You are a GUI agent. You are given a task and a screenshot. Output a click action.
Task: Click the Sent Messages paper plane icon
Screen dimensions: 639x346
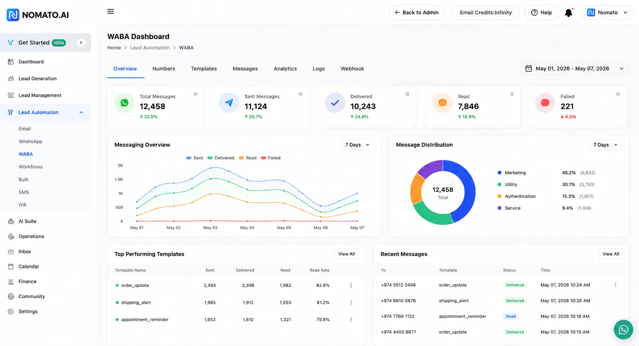click(x=229, y=103)
